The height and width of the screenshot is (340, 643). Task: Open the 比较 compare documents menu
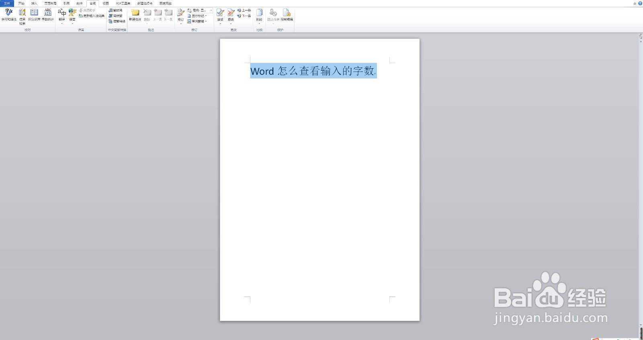(x=259, y=16)
